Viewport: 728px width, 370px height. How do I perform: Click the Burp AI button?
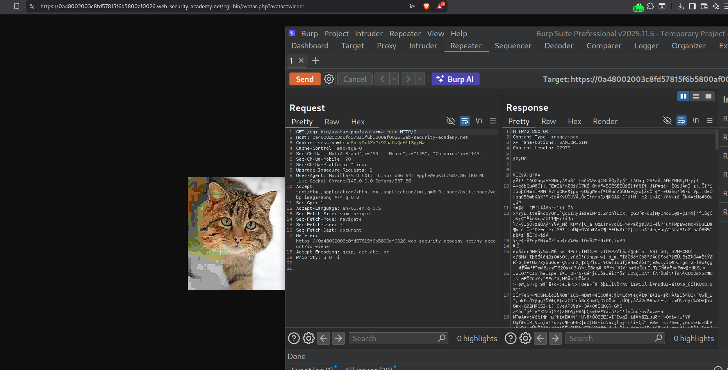(455, 79)
